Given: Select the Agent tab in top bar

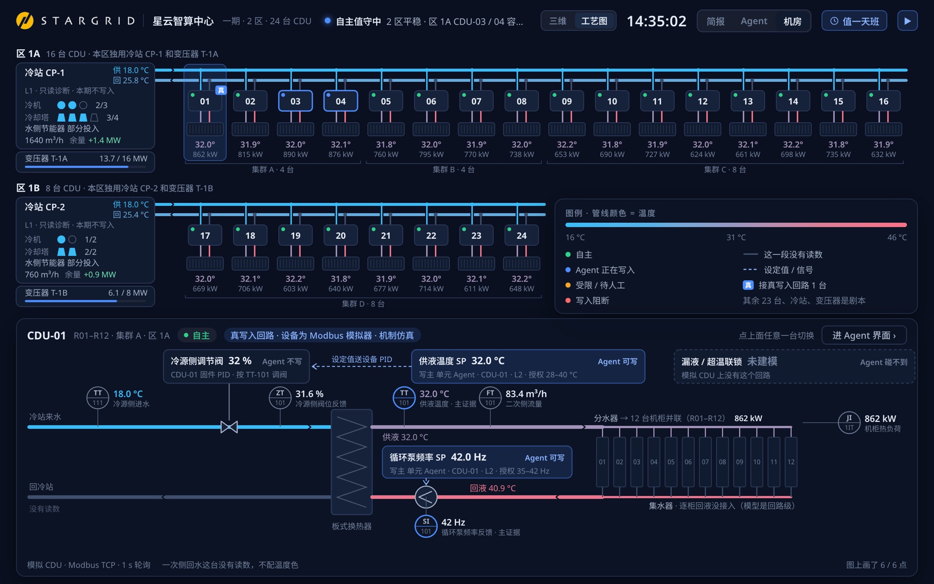Looking at the screenshot, I should tap(754, 21).
